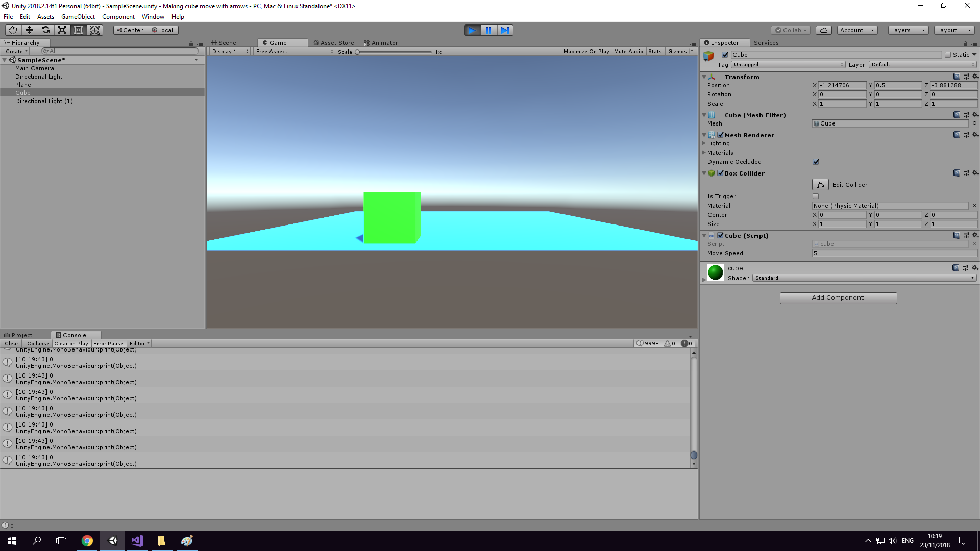
Task: Open the Transform component settings gear
Action: [x=975, y=76]
